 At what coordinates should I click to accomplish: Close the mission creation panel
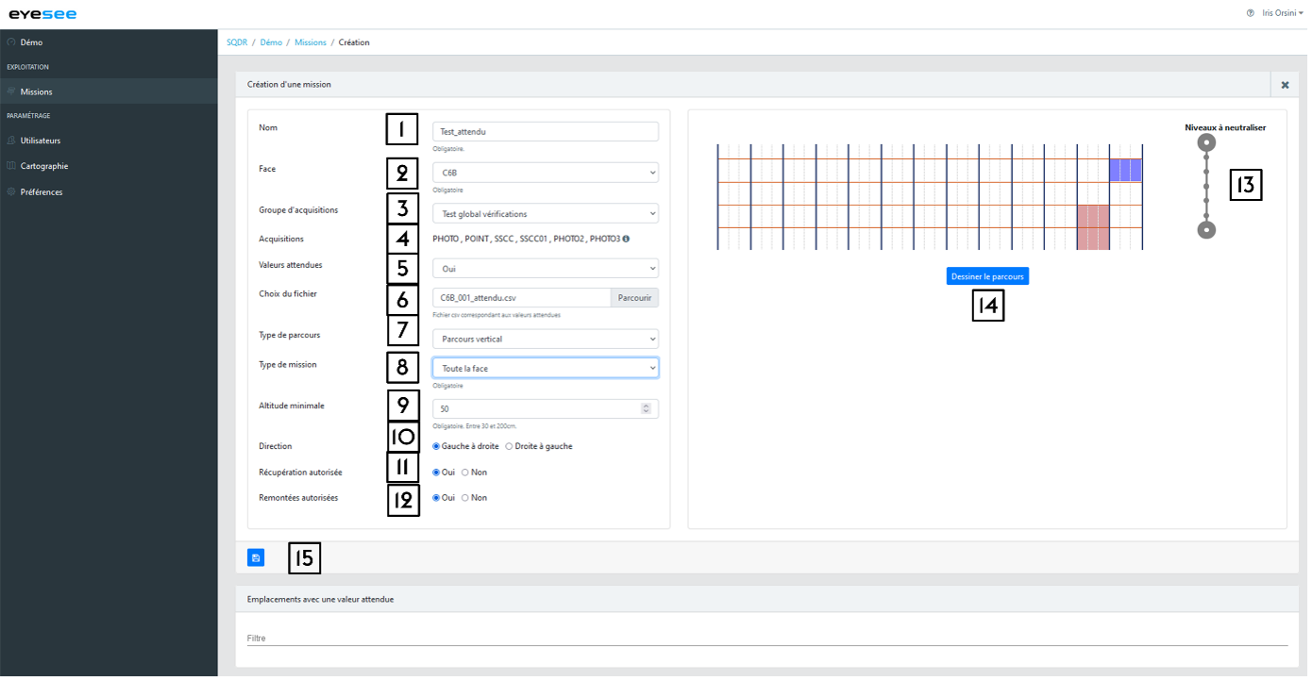[x=1285, y=85]
